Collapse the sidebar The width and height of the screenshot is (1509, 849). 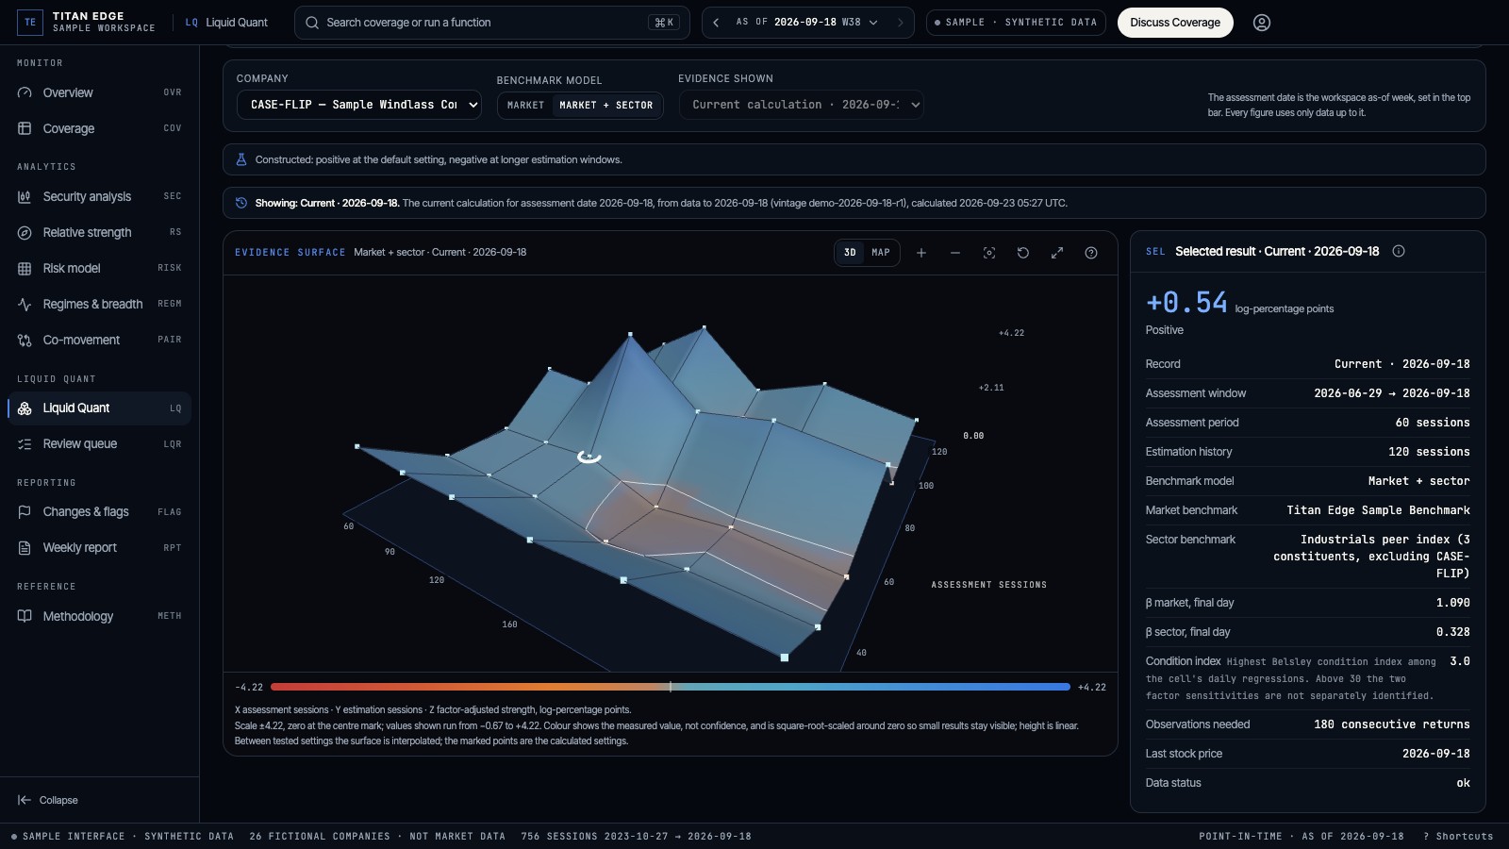click(x=47, y=800)
